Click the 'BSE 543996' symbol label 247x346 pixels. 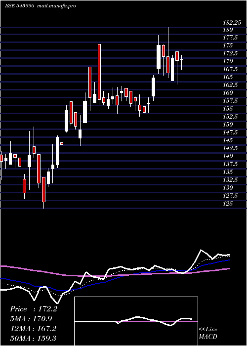(x=19, y=6)
